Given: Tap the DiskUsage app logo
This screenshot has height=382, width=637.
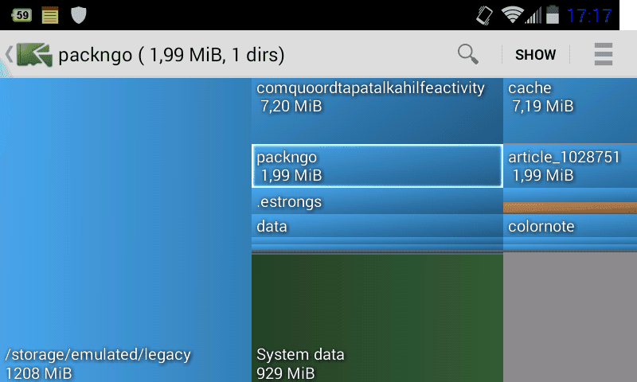Looking at the screenshot, I should [x=34, y=54].
